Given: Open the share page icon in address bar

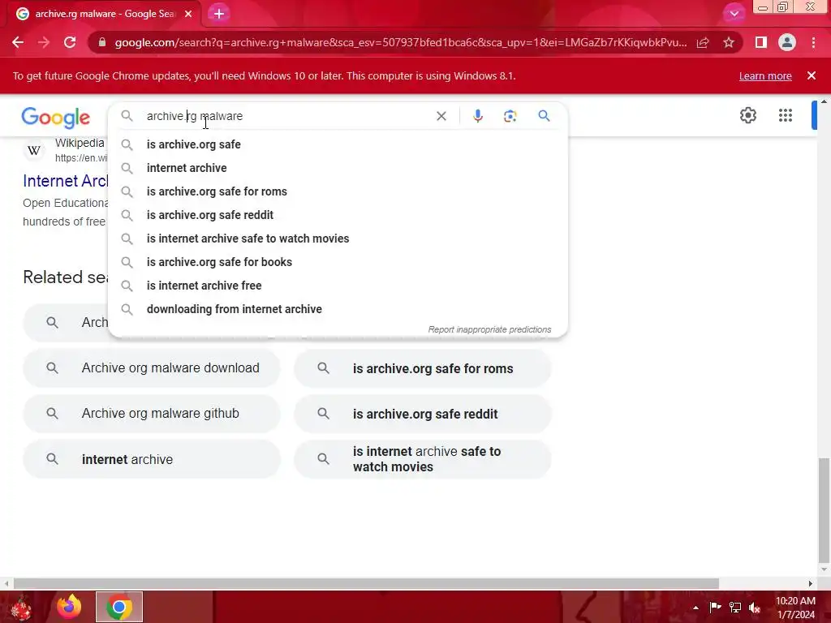Looking at the screenshot, I should (x=703, y=42).
